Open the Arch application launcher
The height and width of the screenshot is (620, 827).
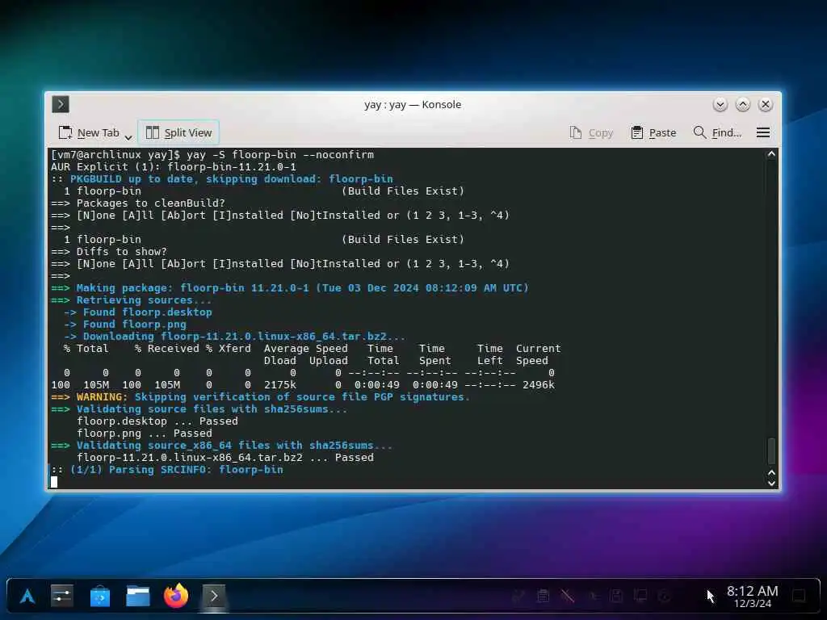[27, 597]
